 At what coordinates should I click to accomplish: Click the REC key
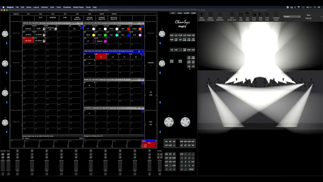pyautogui.click(x=193, y=145)
